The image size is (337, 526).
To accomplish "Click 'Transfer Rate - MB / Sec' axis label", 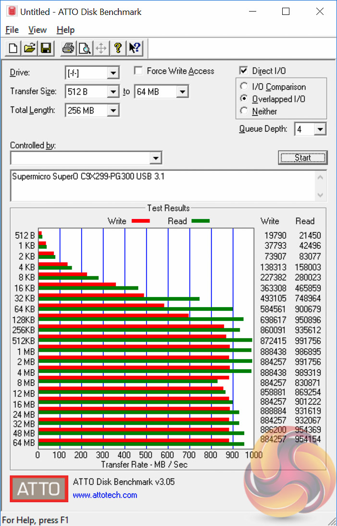I will pos(144,464).
